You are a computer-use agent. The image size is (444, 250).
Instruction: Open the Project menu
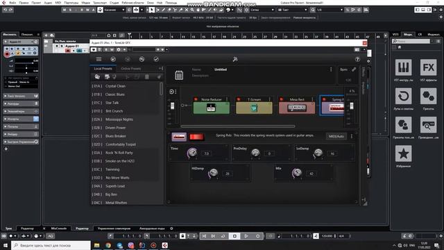tap(36, 3)
